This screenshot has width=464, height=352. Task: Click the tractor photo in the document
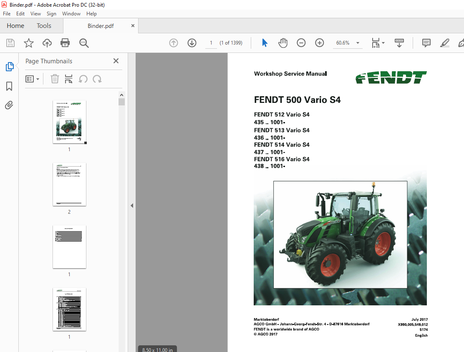(340, 235)
